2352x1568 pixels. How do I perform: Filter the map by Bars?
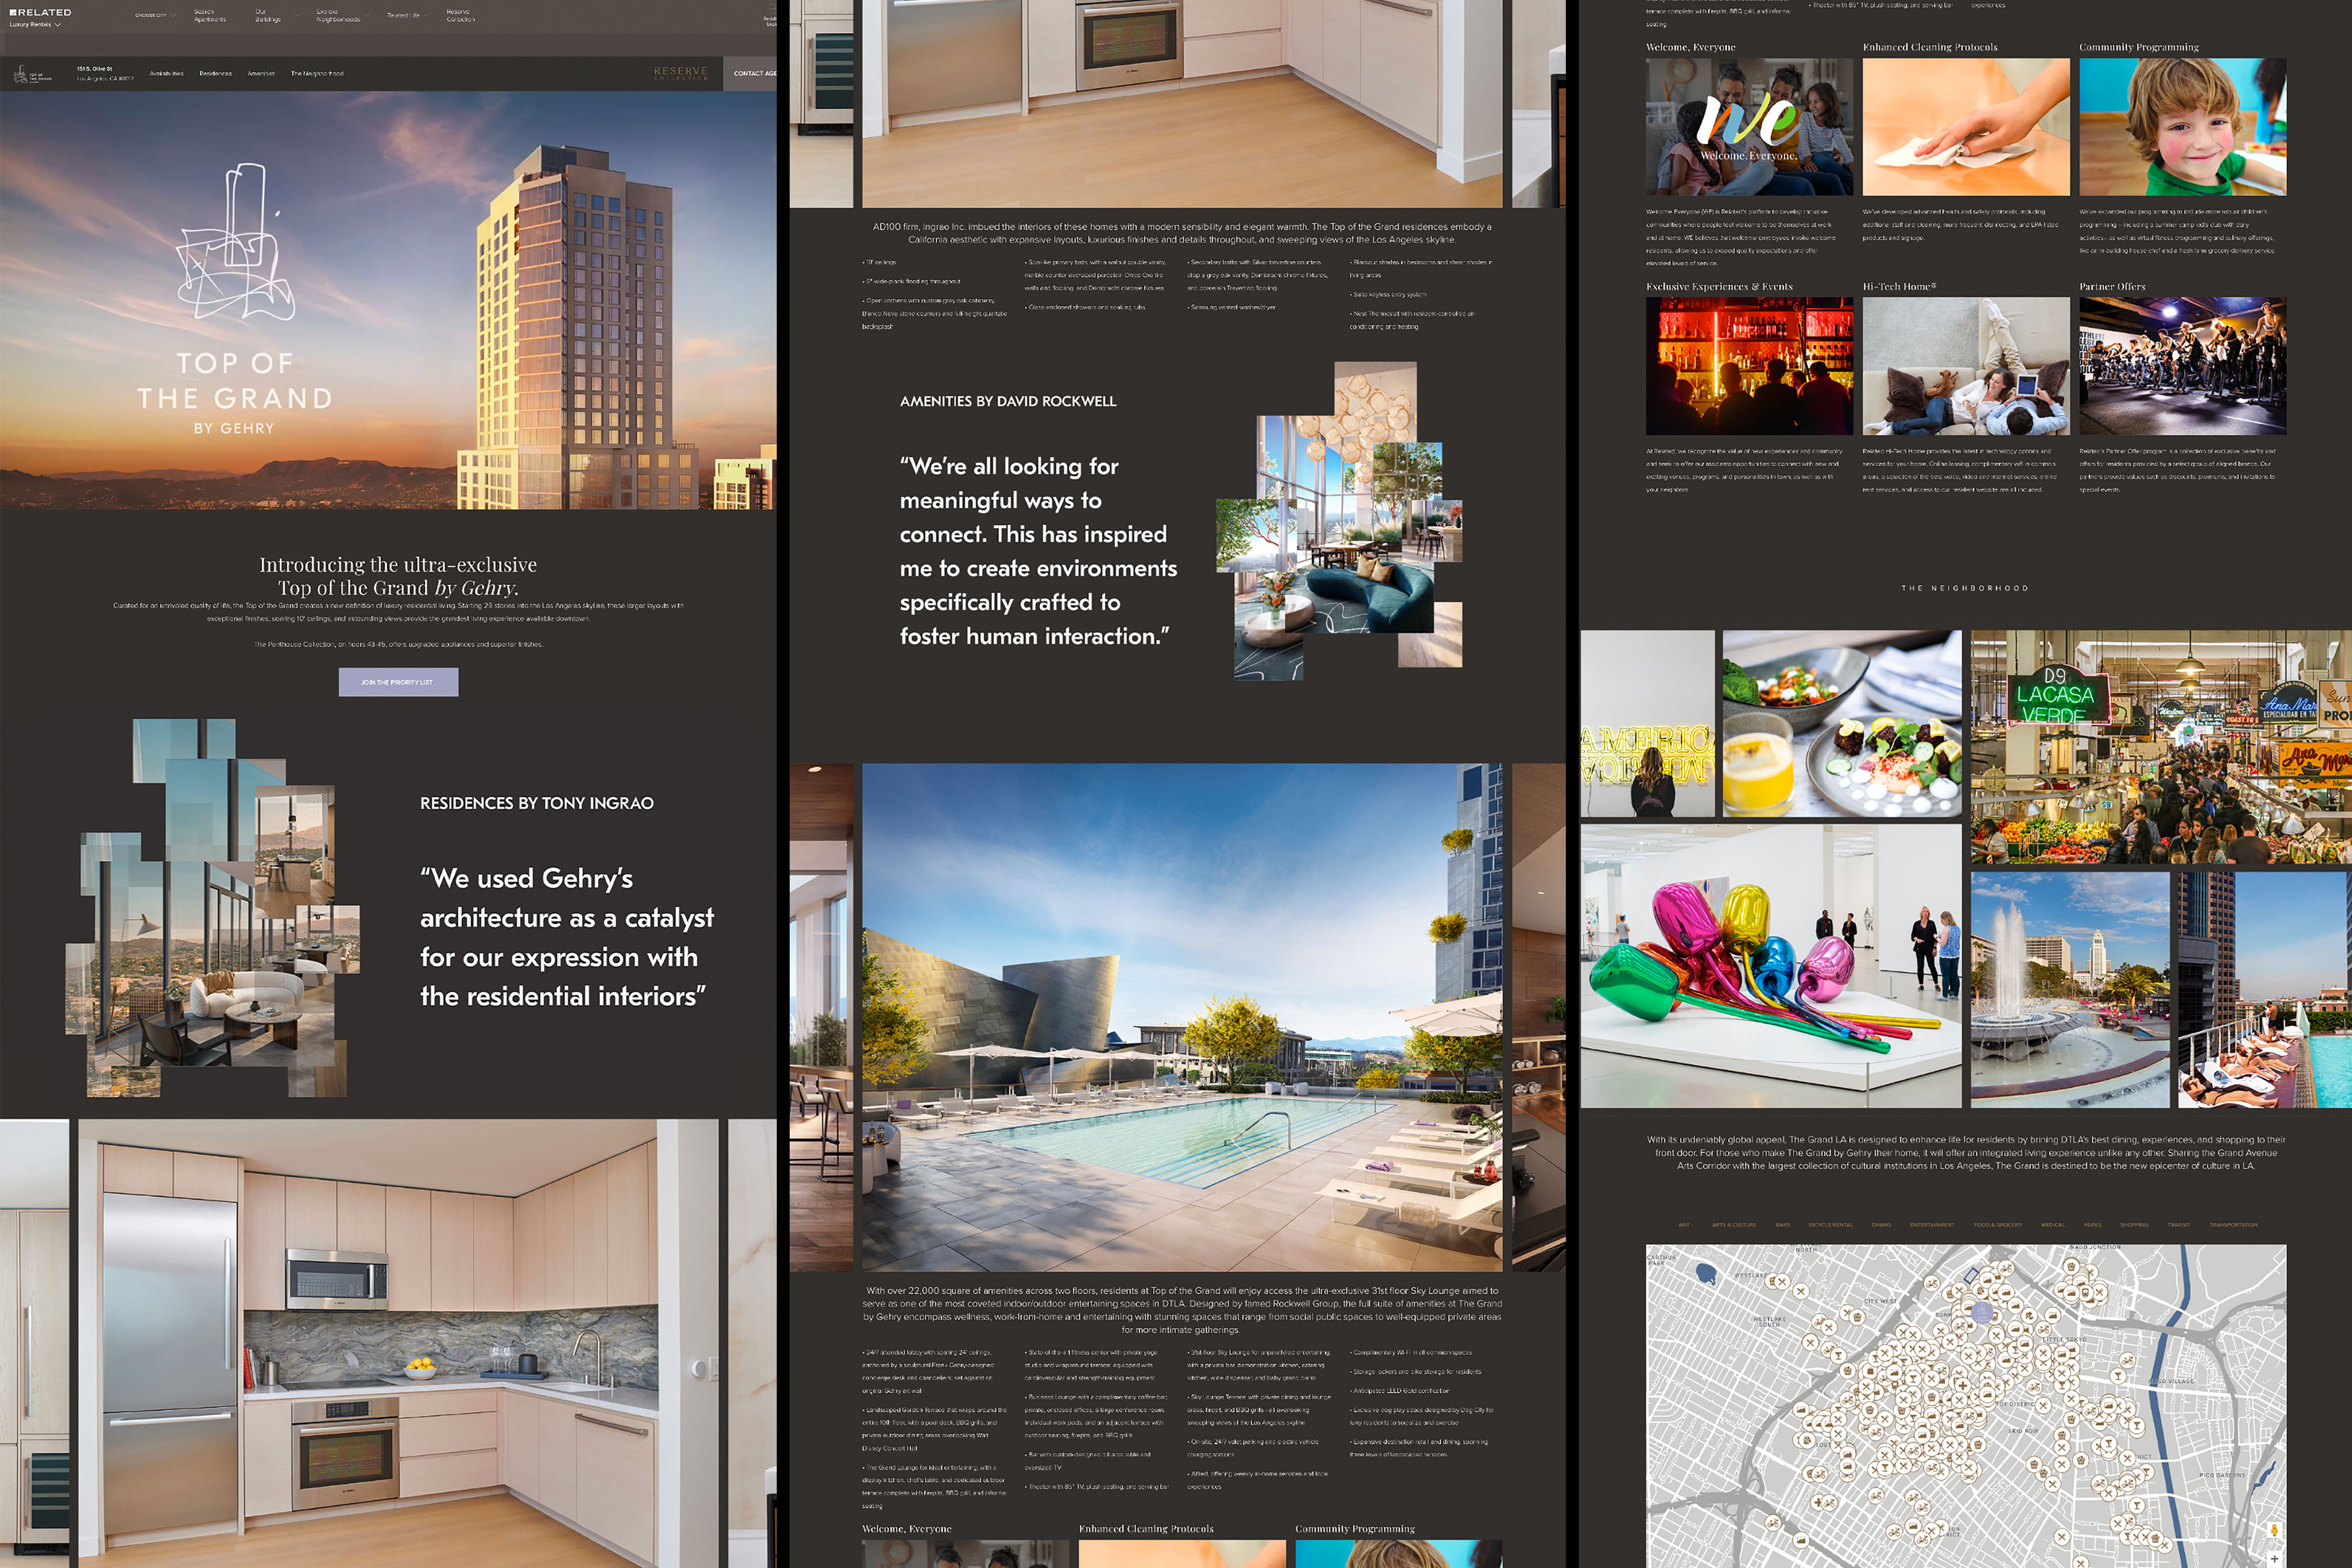(1783, 1225)
